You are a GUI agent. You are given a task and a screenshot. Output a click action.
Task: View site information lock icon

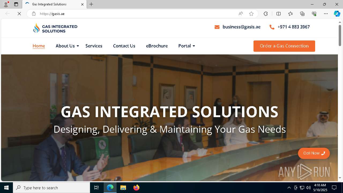[34, 14]
